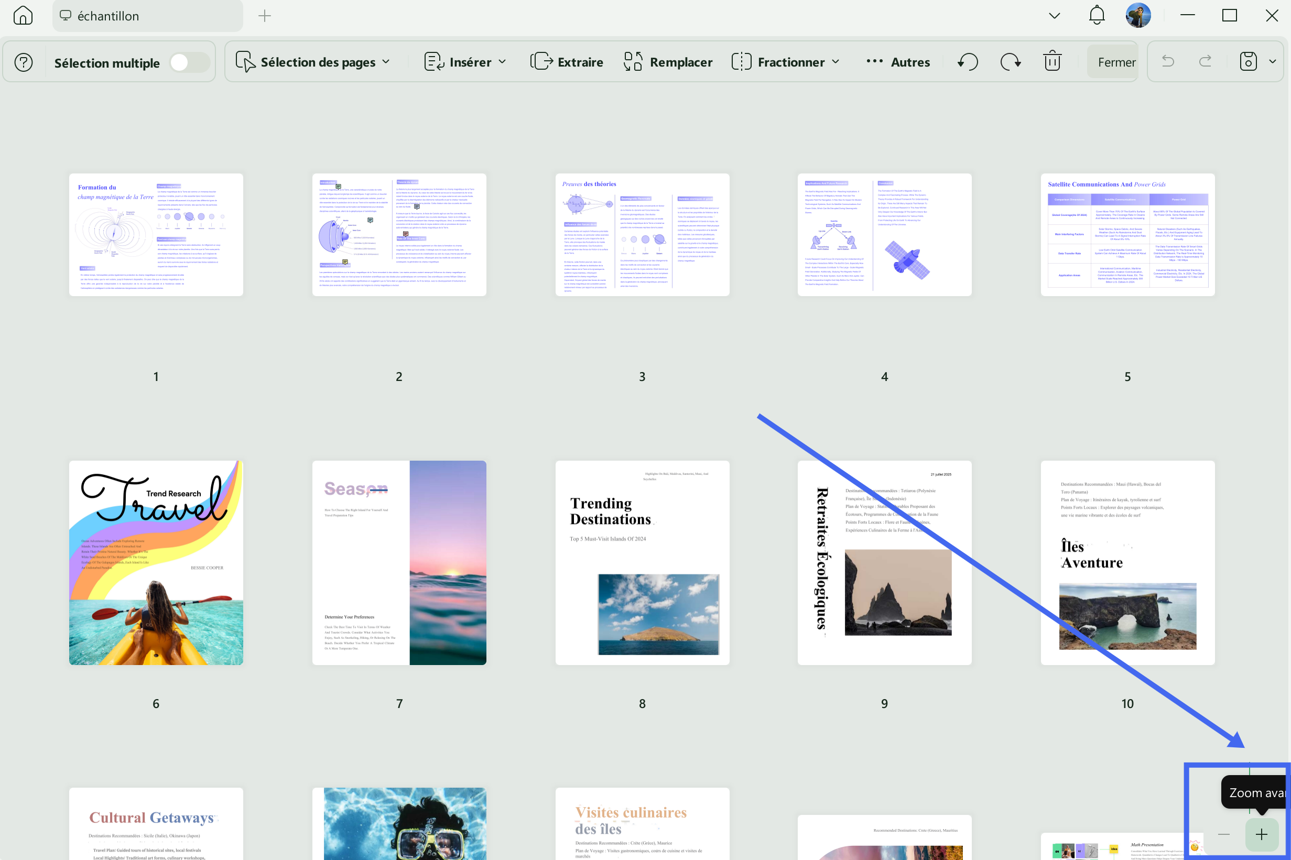Expand the Insérer menu
This screenshot has height=860, width=1291.
click(465, 62)
